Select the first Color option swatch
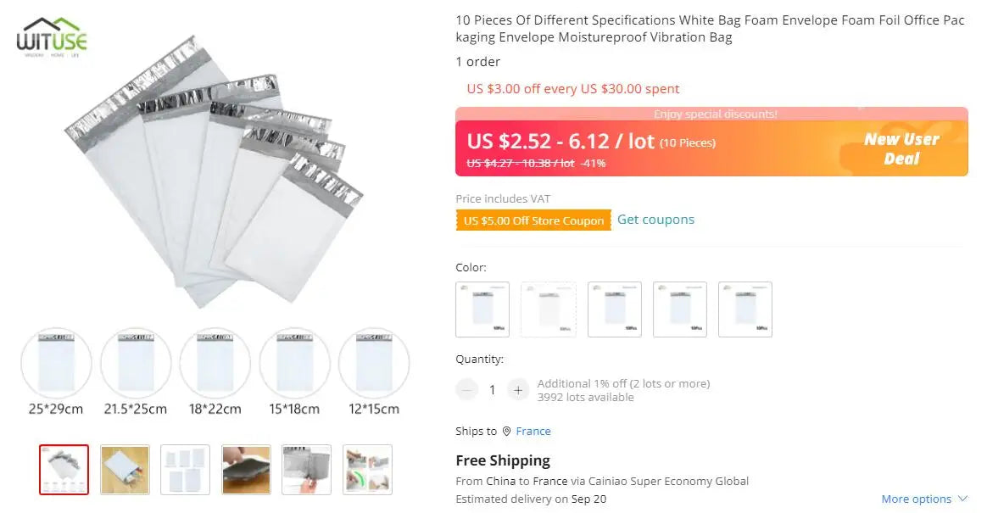987x513 pixels. coord(482,309)
